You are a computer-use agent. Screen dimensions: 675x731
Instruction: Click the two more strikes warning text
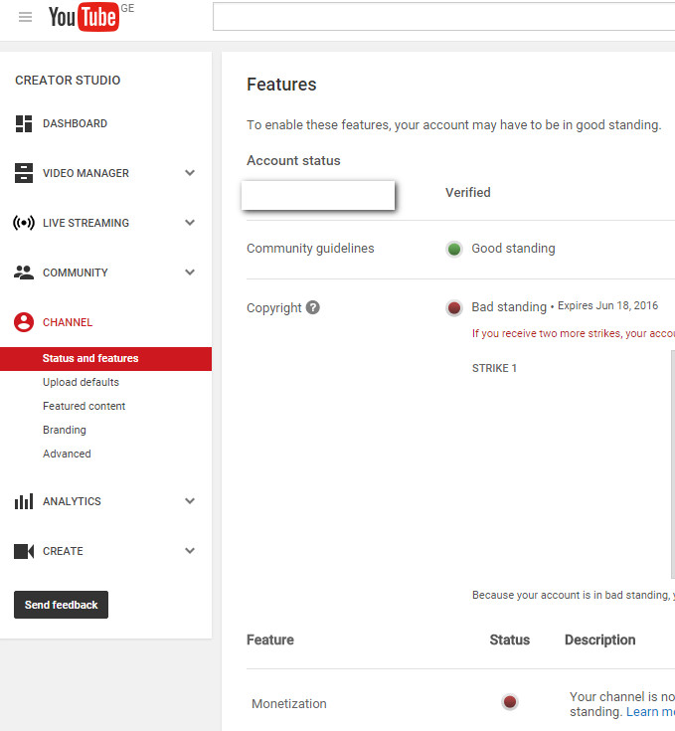[x=574, y=334]
